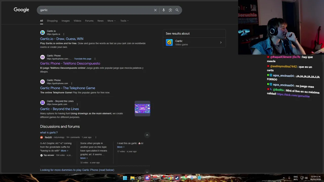Expand the 'Looking for more dummies' discussion chevron
This screenshot has height=182, width=324.
pos(147,172)
